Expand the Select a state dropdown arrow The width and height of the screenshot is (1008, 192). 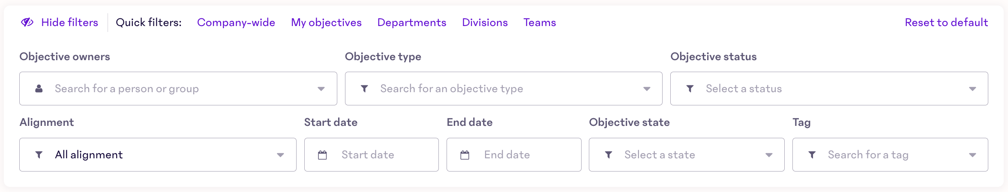pyautogui.click(x=769, y=155)
